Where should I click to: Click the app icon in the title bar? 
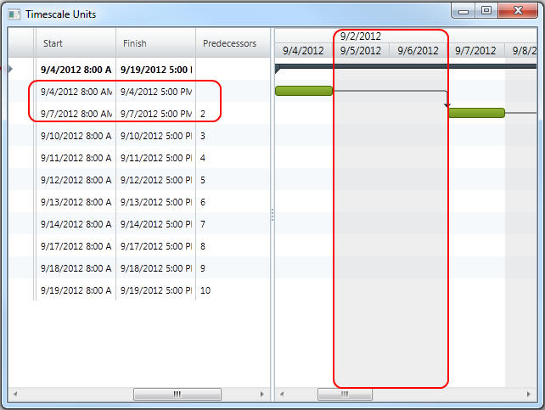(x=14, y=14)
